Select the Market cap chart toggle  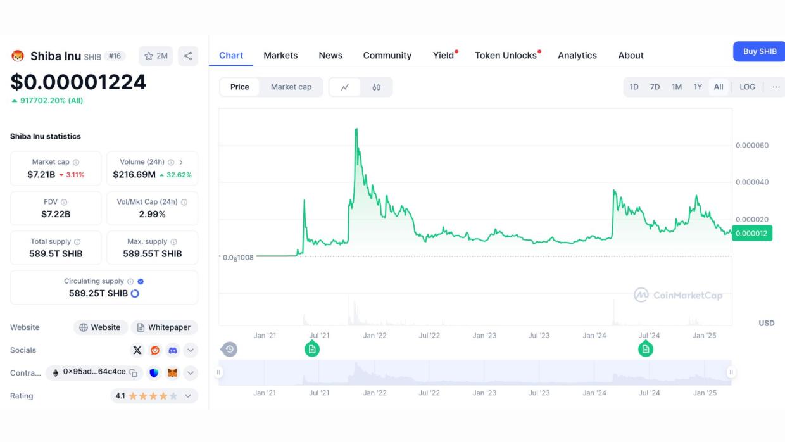[291, 87]
